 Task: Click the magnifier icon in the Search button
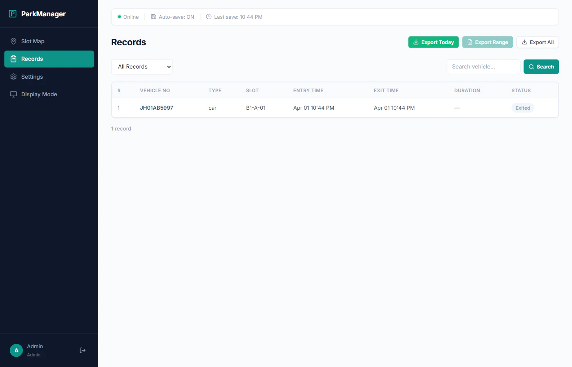tap(531, 66)
